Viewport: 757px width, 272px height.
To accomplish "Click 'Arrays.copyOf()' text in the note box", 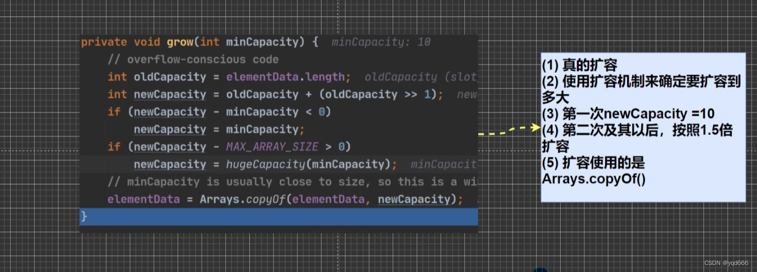I will [594, 178].
